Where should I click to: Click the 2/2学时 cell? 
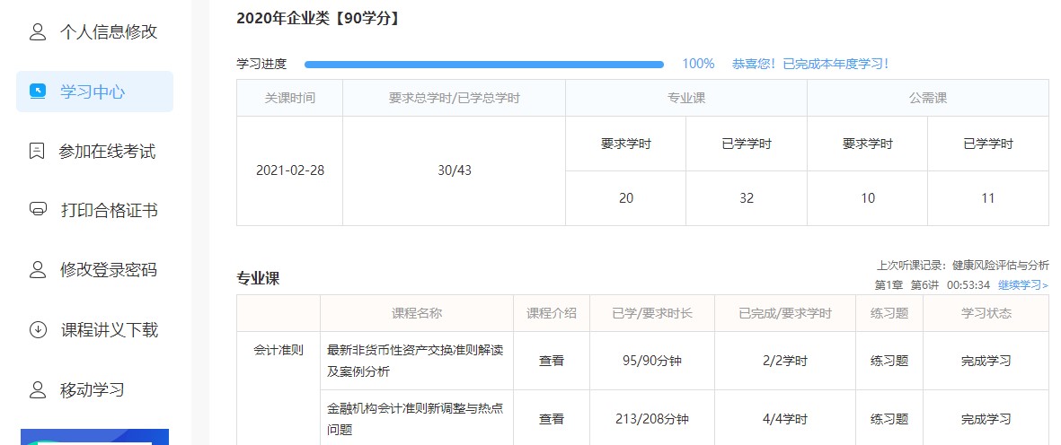(785, 361)
